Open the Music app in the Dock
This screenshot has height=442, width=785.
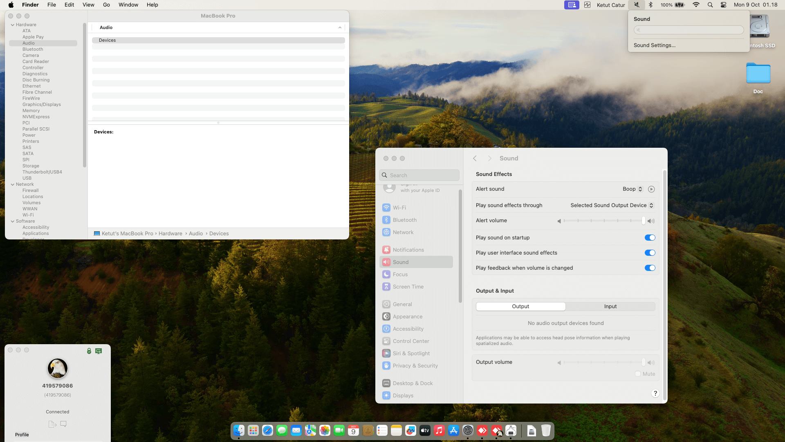[439, 431]
